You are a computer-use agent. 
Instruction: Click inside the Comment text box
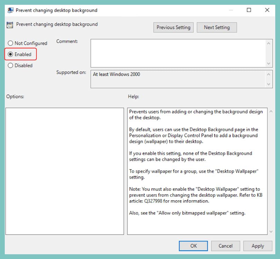click(x=176, y=52)
